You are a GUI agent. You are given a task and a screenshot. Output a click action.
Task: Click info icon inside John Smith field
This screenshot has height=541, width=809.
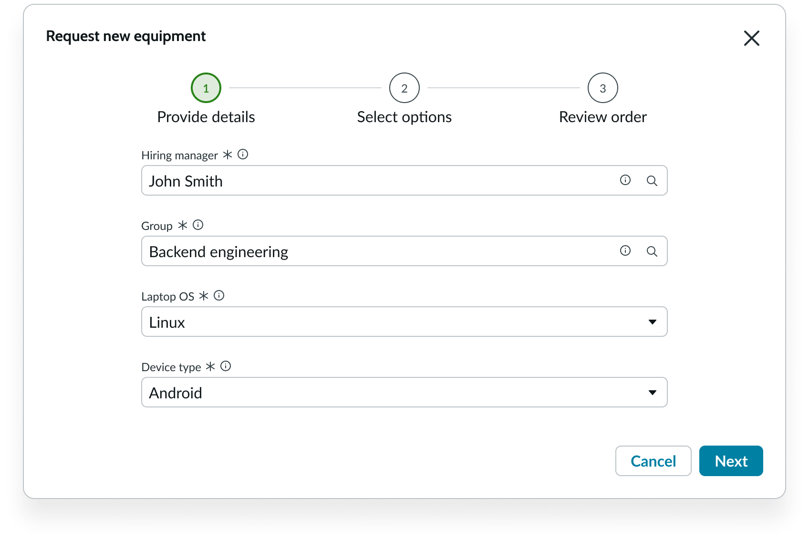coord(625,180)
